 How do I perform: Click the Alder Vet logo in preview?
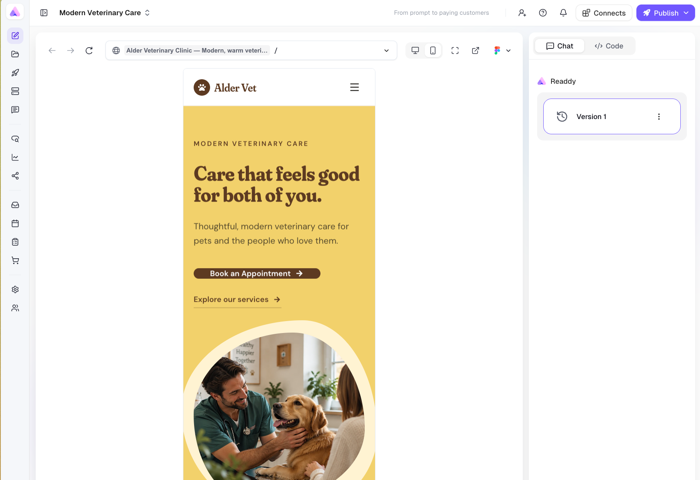pyautogui.click(x=225, y=87)
